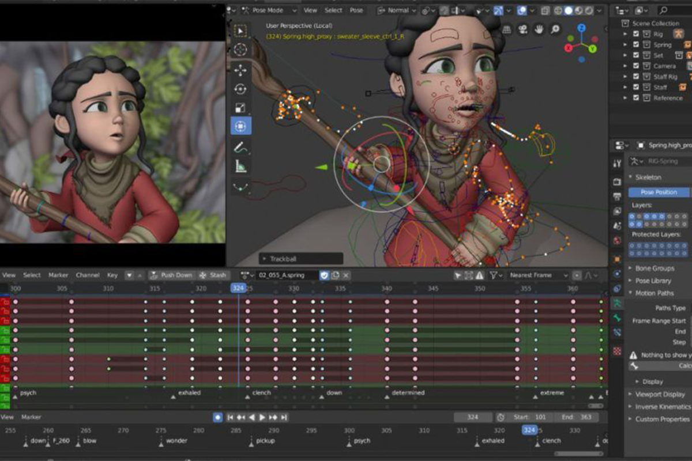Click the play animation button
This screenshot has width=692, height=461.
[x=262, y=417]
